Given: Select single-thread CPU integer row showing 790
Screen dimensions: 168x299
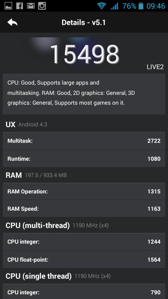Looking at the screenshot, I should (84, 292).
